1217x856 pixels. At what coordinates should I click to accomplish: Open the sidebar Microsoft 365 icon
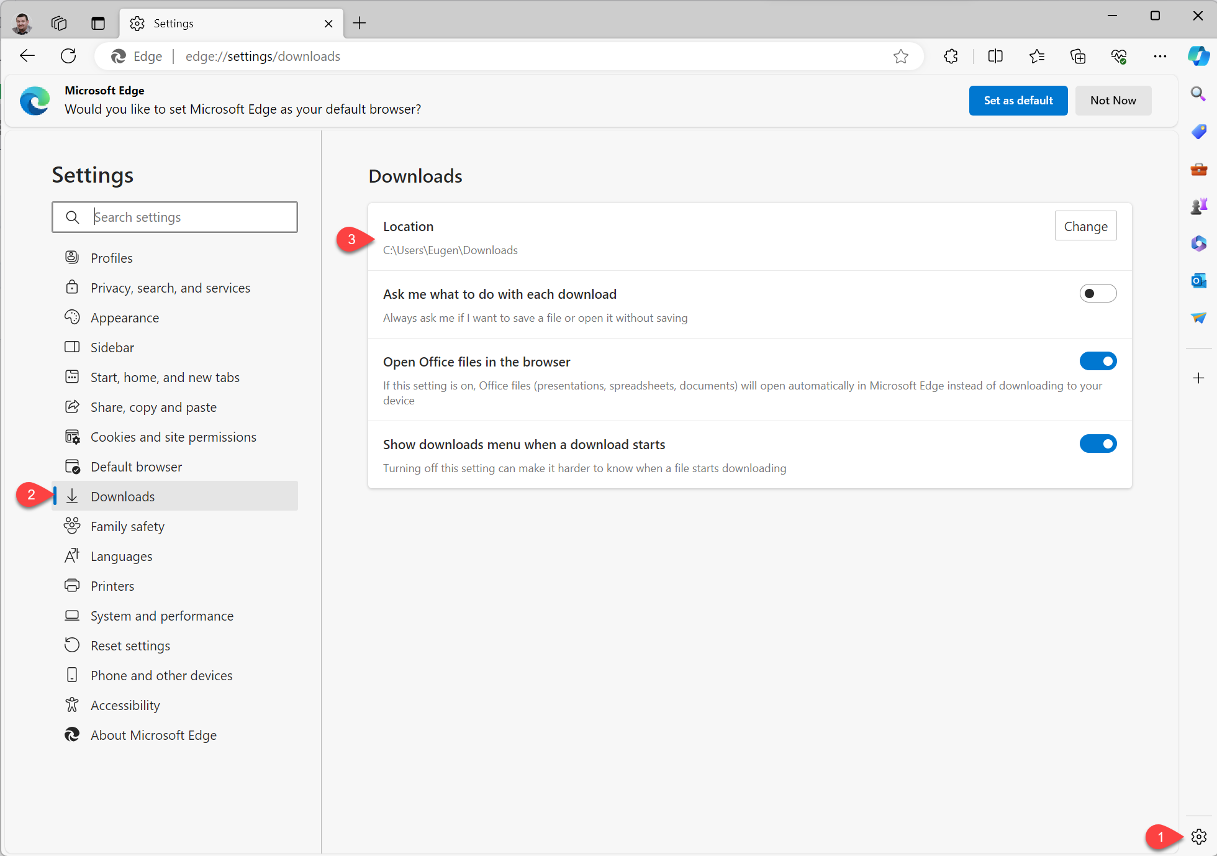coord(1198,243)
